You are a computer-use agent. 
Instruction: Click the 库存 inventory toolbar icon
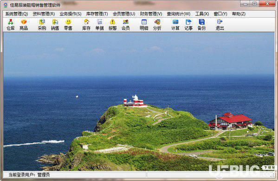coord(86,25)
